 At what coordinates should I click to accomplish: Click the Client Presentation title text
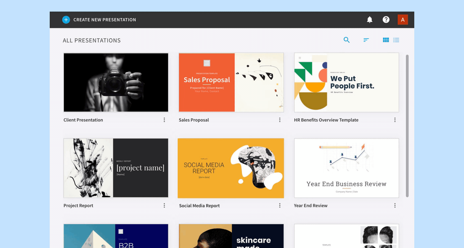coord(83,120)
